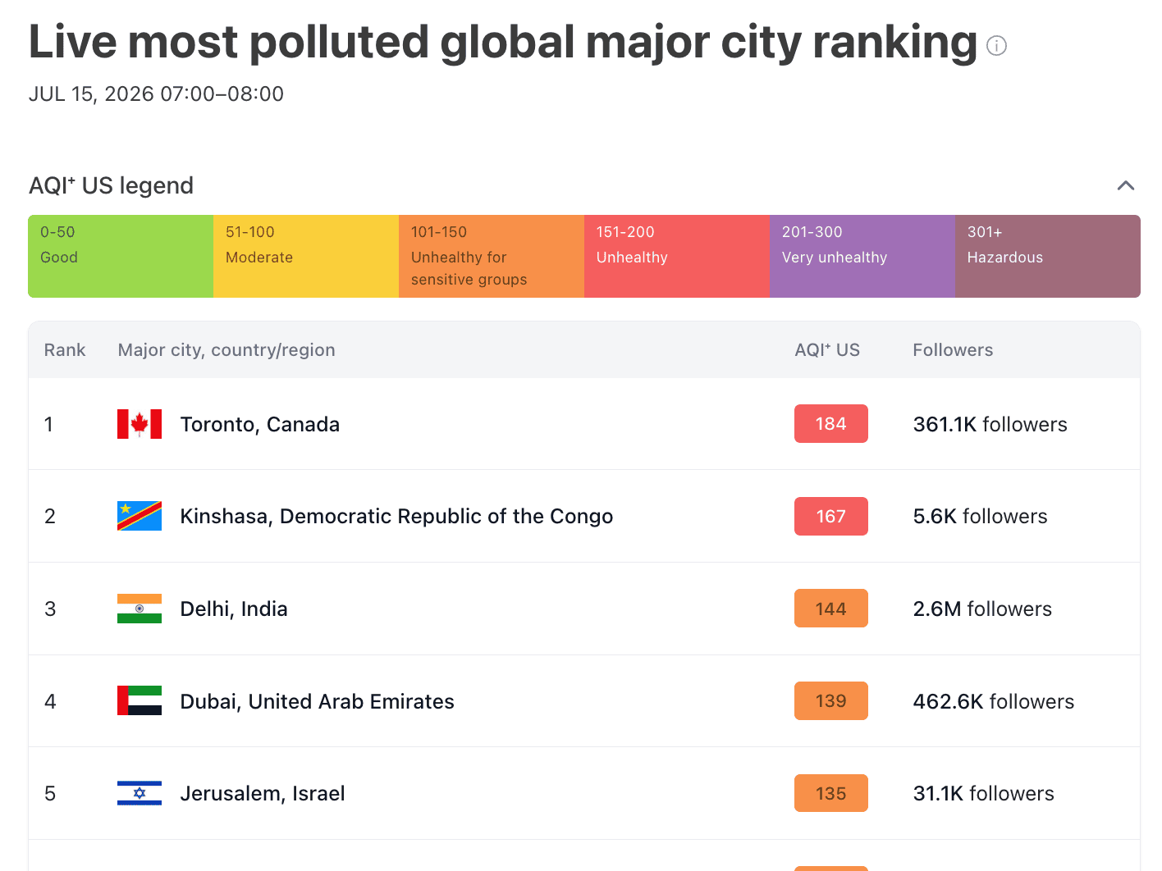
Task: Click the Rank column header
Action: point(65,350)
